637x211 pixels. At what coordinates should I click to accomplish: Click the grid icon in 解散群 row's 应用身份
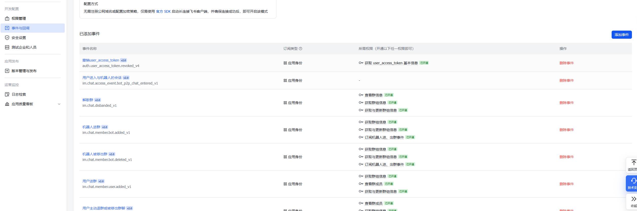[x=285, y=103]
